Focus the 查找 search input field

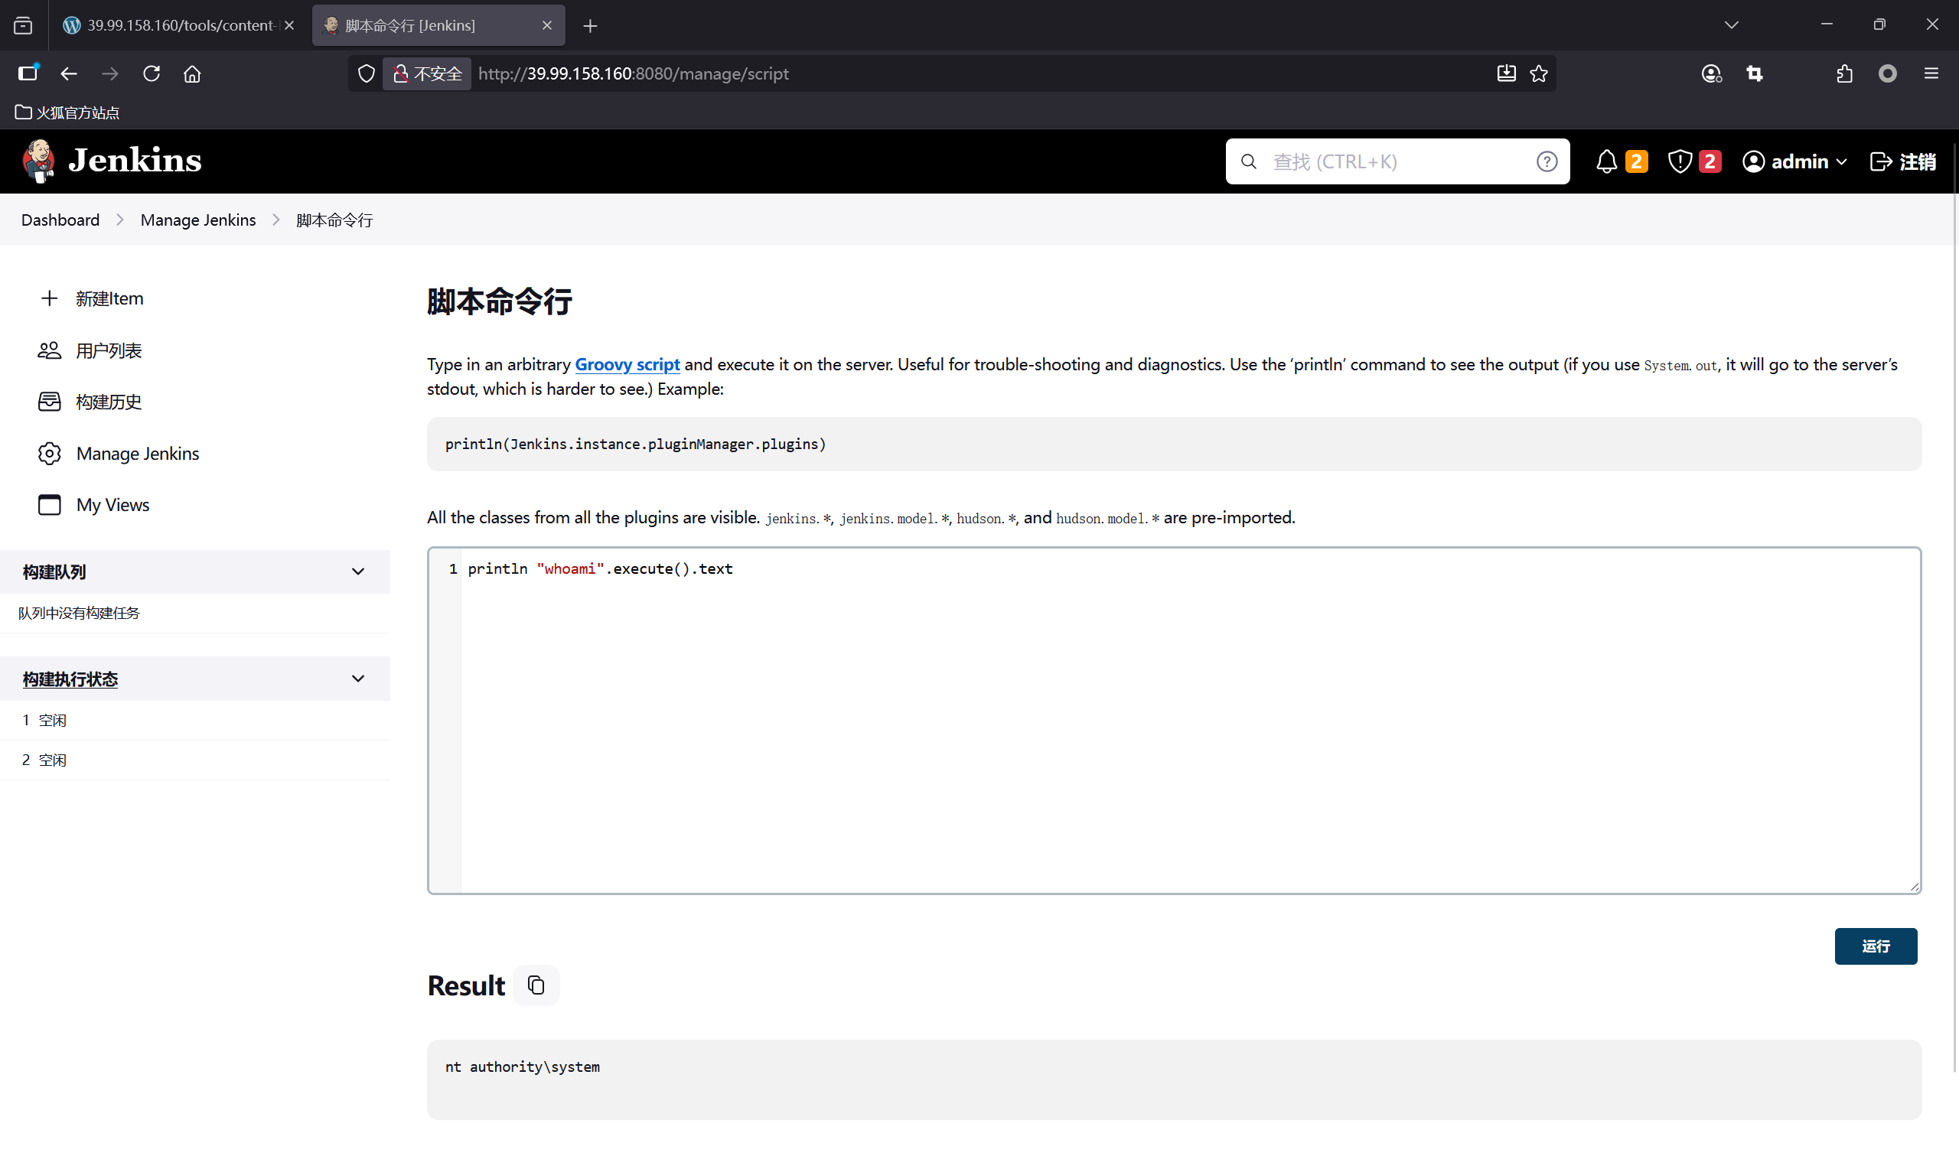tap(1396, 161)
